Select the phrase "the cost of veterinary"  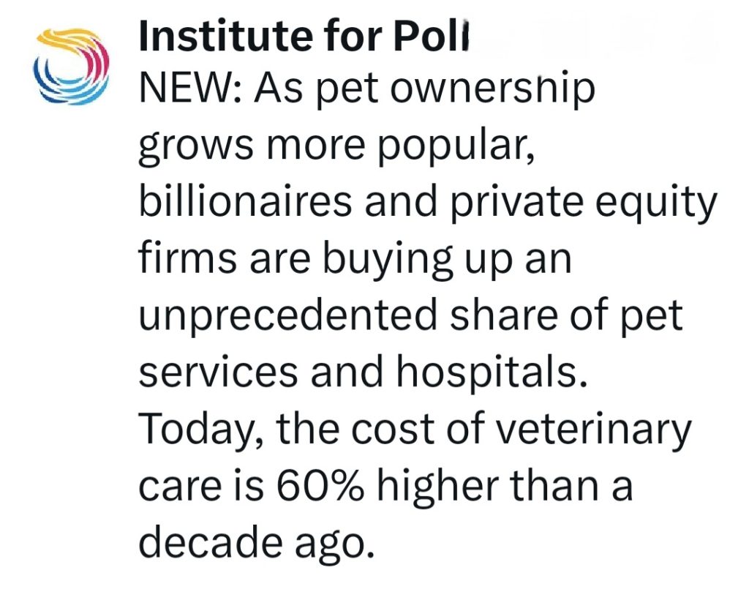(x=484, y=428)
